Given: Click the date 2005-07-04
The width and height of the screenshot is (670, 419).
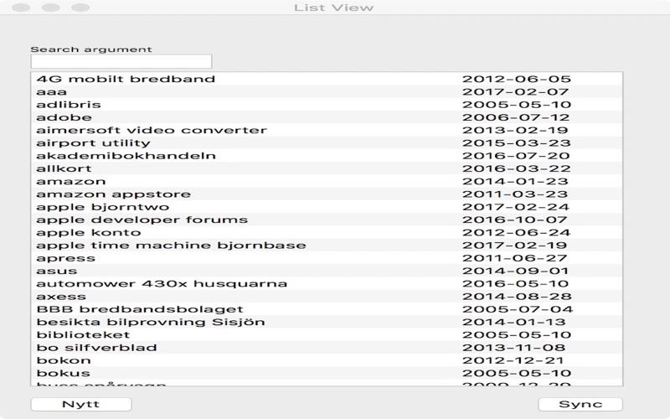Looking at the screenshot, I should (x=518, y=309).
